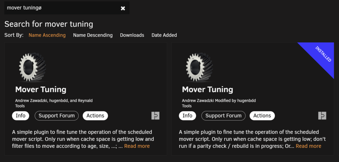The width and height of the screenshot is (339, 162).
Task: Expand first card description via Read more
Action: 137,146
